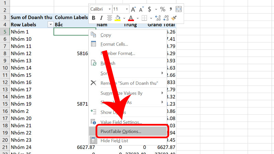Image resolution: width=274 pixels, height=154 pixels.
Task: Apply percent style format
Action: point(163,9)
